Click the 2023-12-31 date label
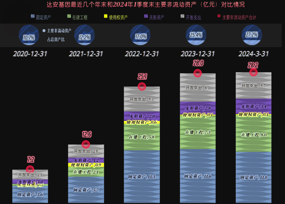 click(198, 54)
